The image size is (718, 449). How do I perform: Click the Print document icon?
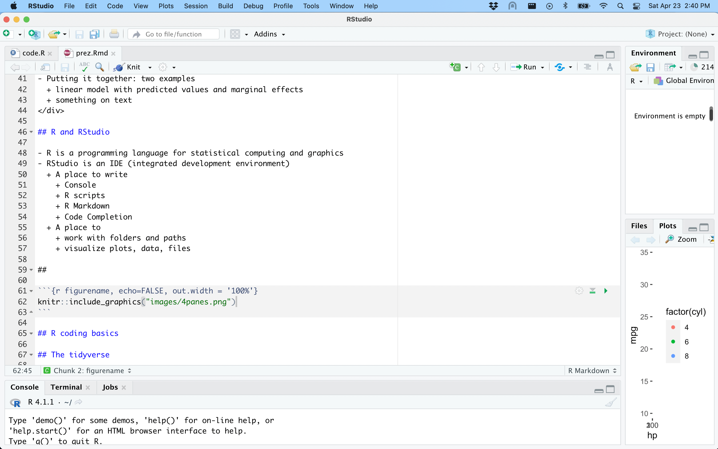click(x=114, y=34)
